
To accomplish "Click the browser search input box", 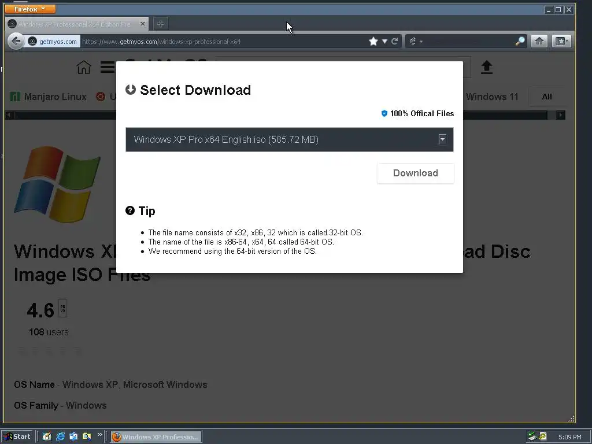I will [468, 42].
